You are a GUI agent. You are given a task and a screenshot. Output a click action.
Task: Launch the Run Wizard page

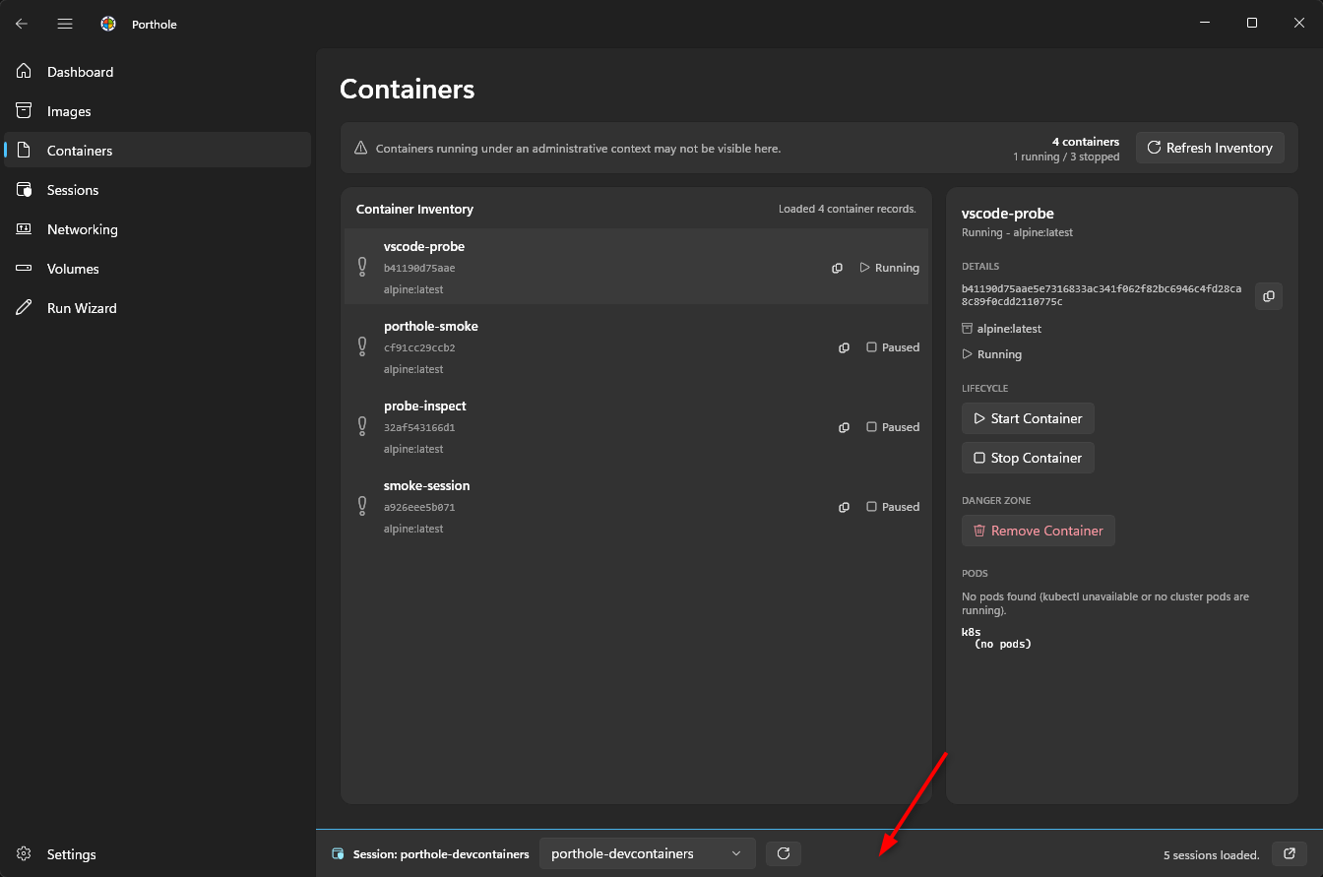point(157,308)
